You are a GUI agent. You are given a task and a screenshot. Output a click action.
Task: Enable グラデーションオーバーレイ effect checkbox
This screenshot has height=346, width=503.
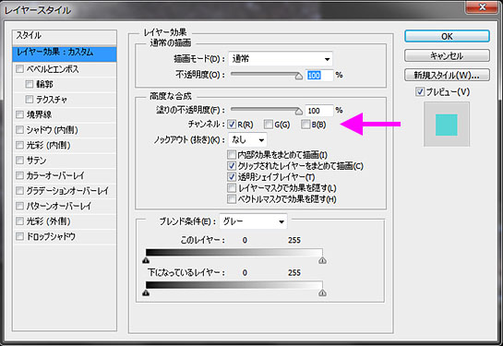point(20,190)
